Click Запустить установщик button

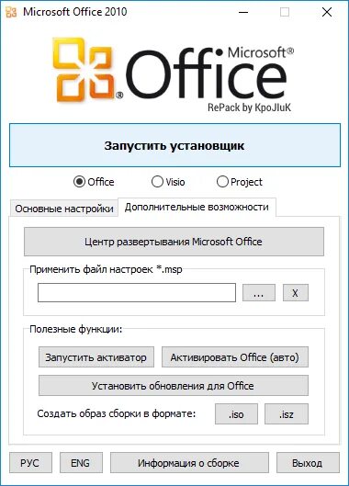click(x=174, y=145)
